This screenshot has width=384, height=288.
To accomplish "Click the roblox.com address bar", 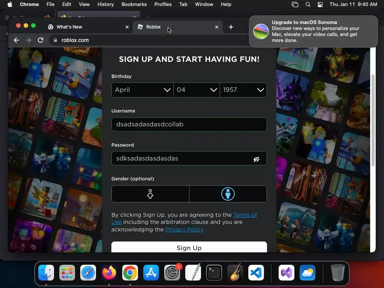I will [x=149, y=40].
